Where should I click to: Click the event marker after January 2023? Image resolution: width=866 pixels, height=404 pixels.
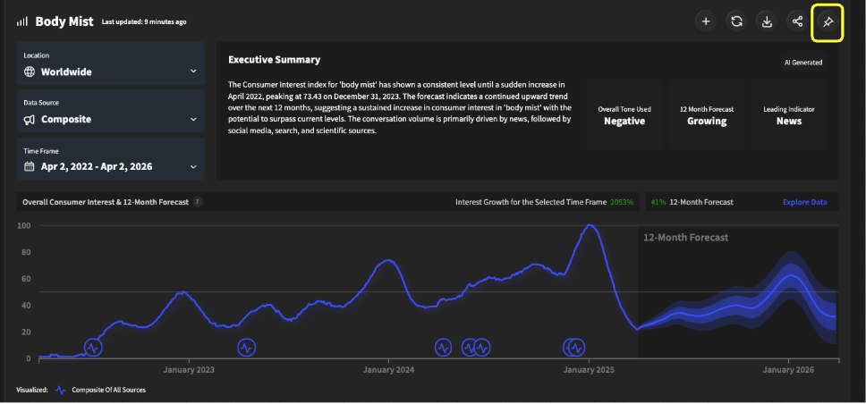pos(247,347)
